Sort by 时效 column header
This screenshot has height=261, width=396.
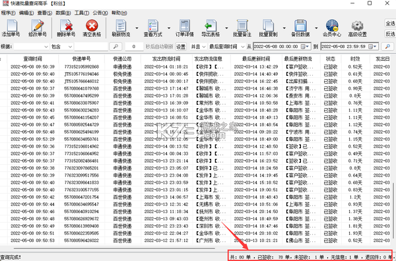click(355, 59)
